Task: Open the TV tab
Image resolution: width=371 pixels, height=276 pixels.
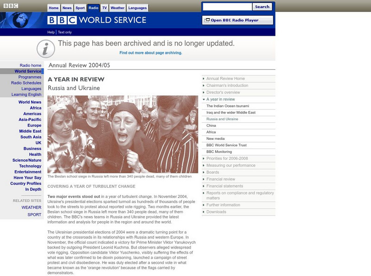Action: click(x=104, y=8)
